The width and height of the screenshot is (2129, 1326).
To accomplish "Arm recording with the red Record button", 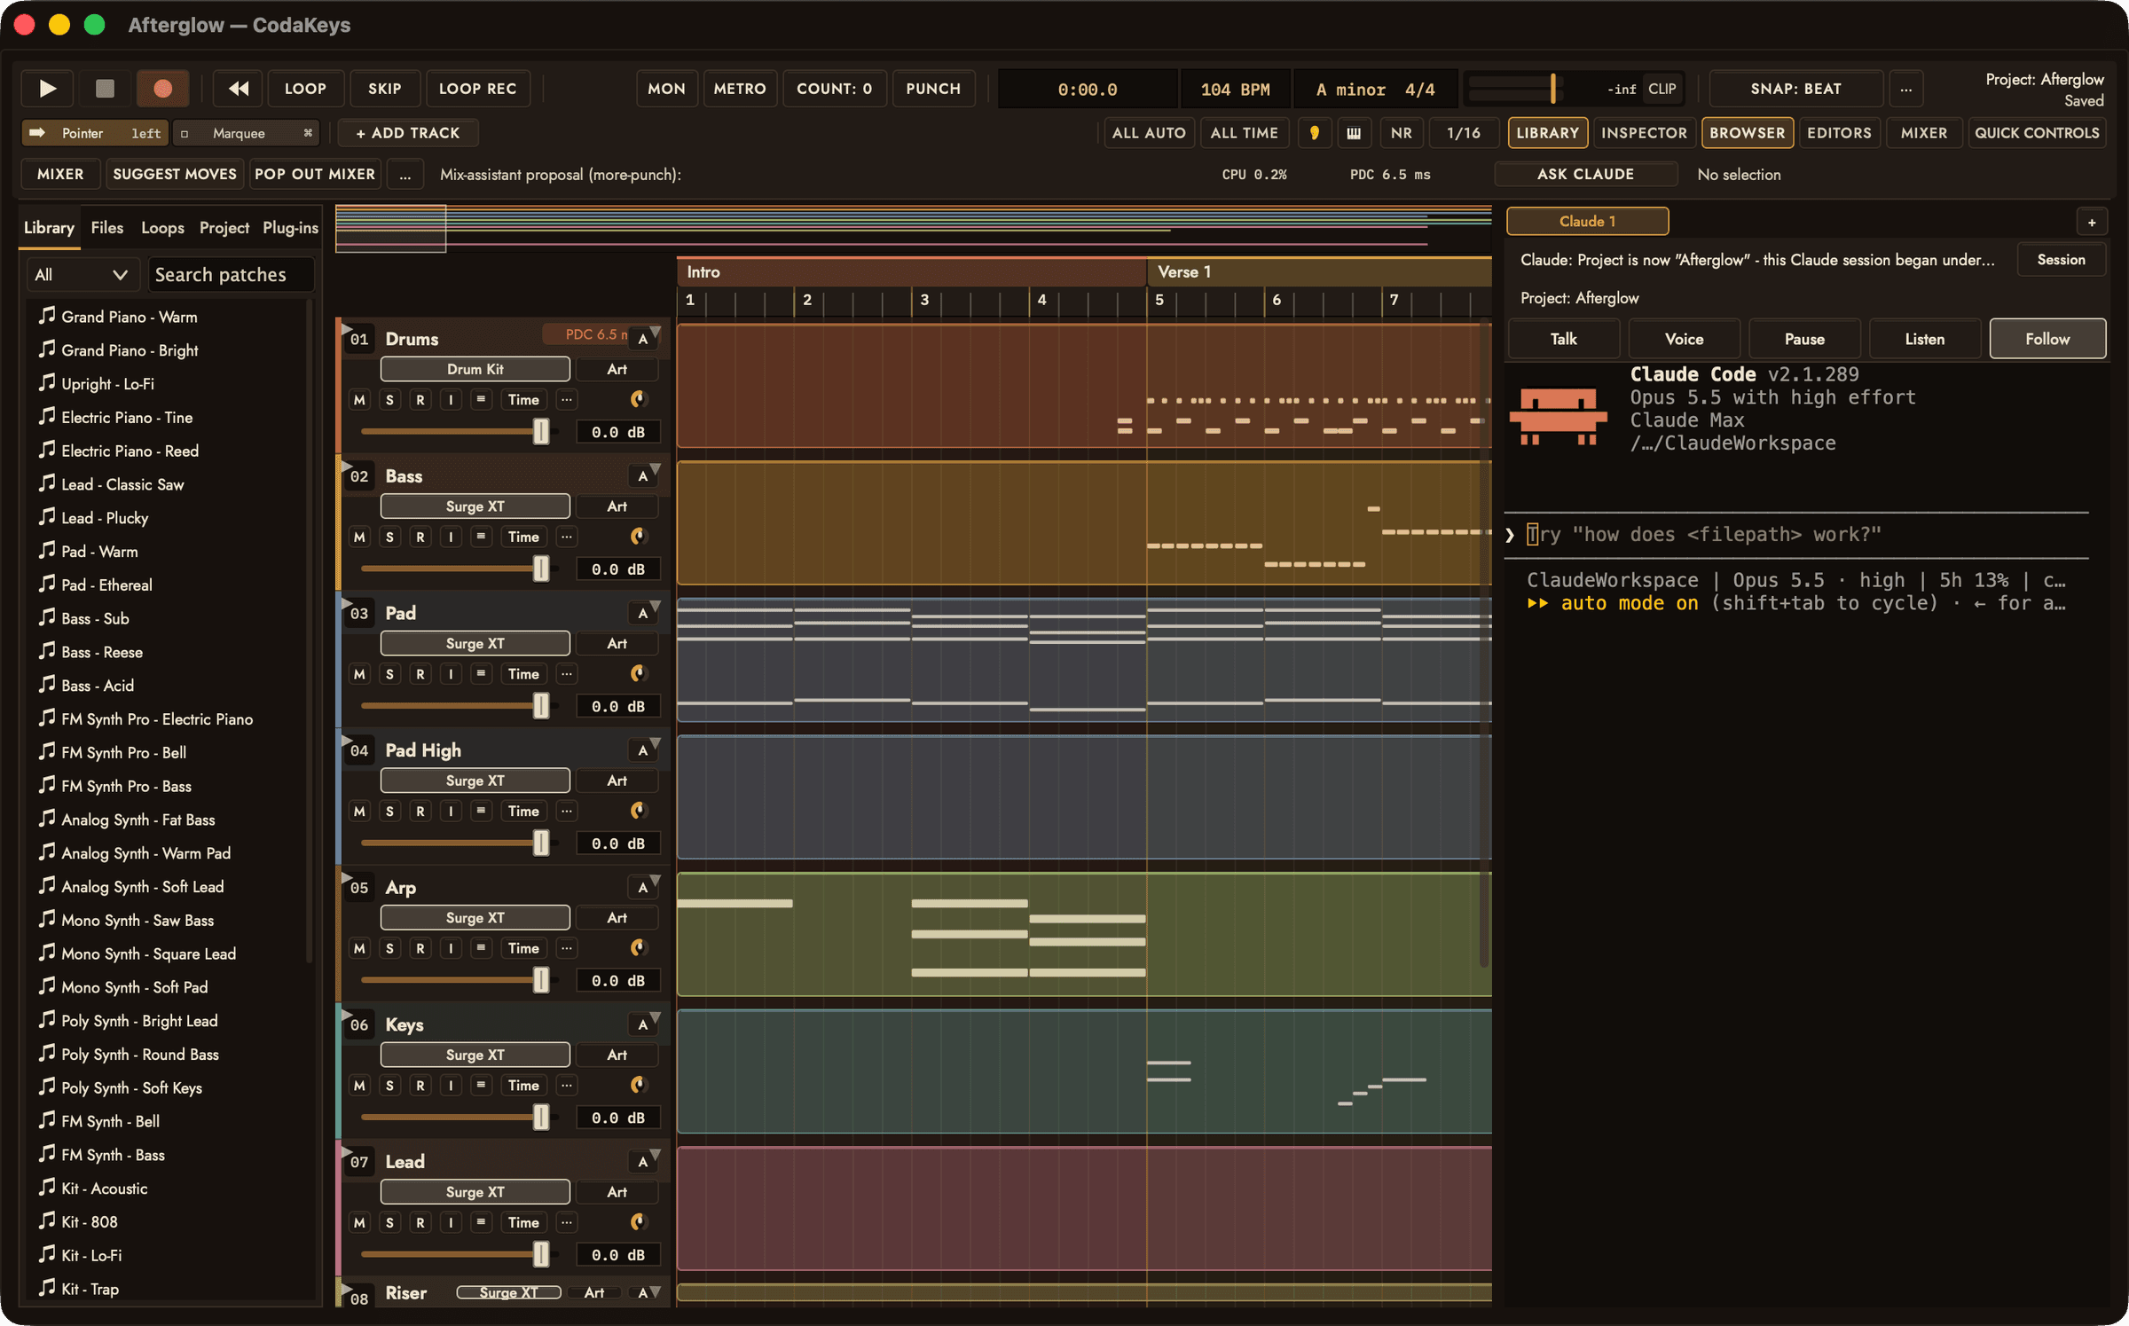I will (x=162, y=89).
